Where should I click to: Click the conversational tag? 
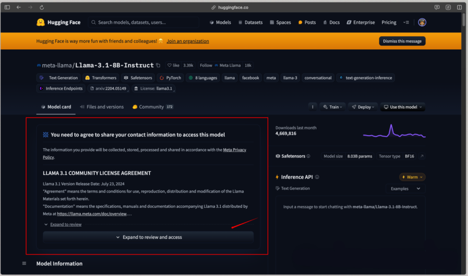318,78
